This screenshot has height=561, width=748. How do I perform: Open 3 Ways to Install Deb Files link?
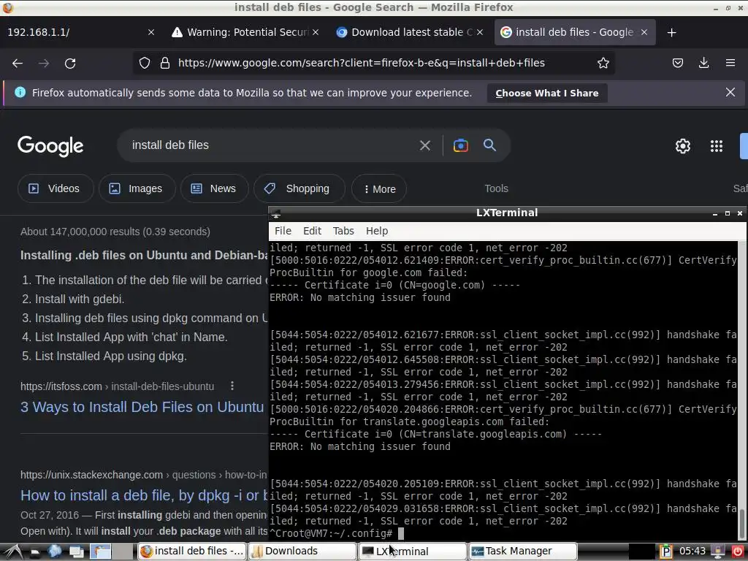click(x=142, y=407)
